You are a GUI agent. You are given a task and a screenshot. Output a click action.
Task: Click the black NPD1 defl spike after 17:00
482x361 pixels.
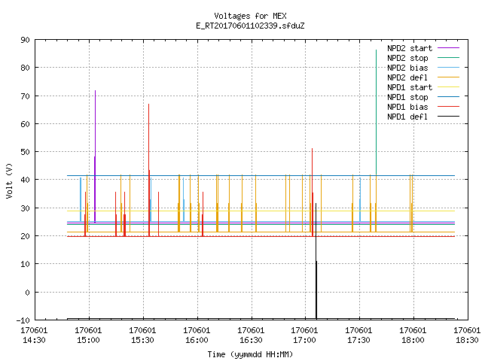(316, 261)
